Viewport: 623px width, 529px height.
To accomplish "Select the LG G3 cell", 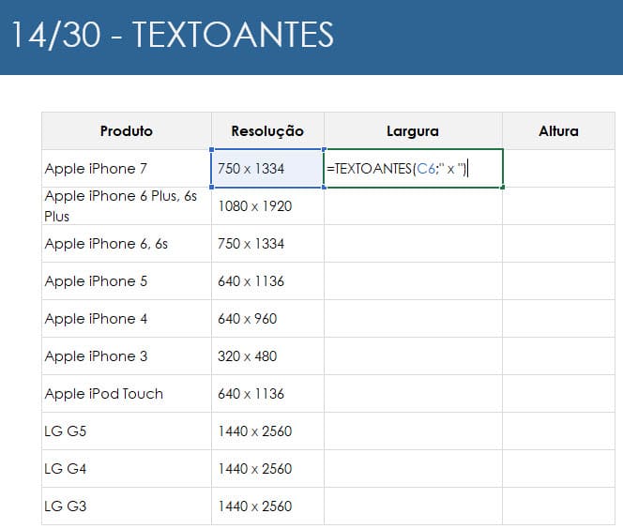I will [127, 506].
